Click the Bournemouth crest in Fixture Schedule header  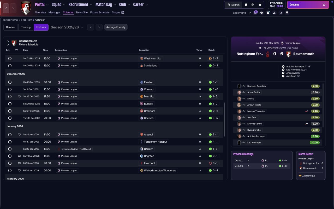[x=14, y=43]
